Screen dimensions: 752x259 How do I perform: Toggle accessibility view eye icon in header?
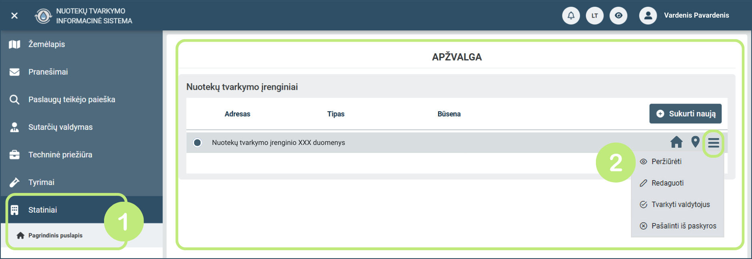(618, 16)
